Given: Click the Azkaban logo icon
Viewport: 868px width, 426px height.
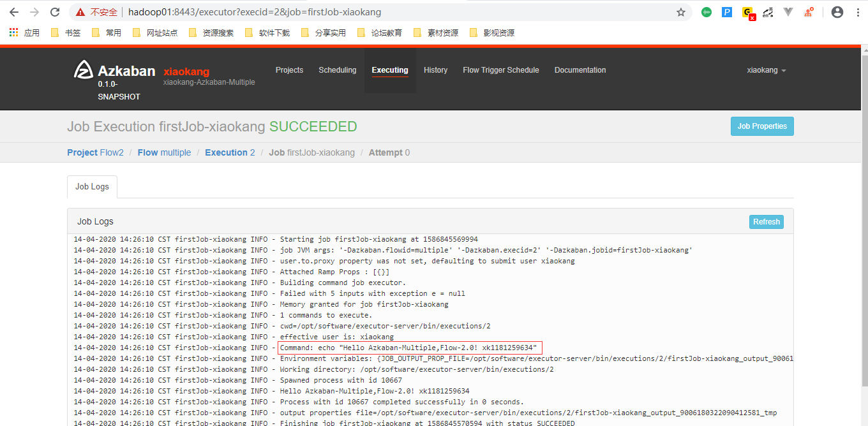Looking at the screenshot, I should coord(84,70).
